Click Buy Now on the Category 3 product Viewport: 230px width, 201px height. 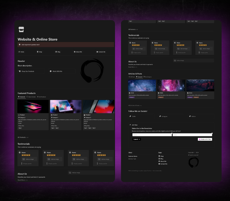click(x=21, y=126)
